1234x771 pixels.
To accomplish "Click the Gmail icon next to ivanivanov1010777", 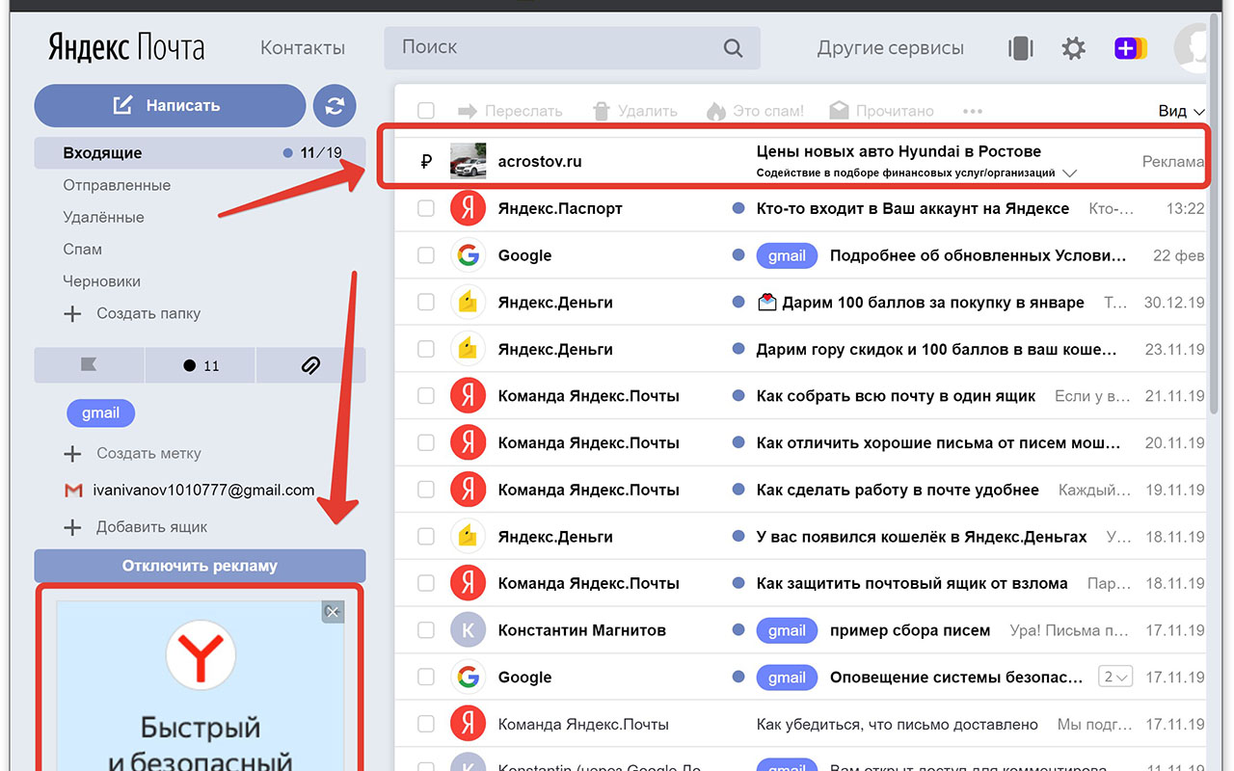I will 73,491.
